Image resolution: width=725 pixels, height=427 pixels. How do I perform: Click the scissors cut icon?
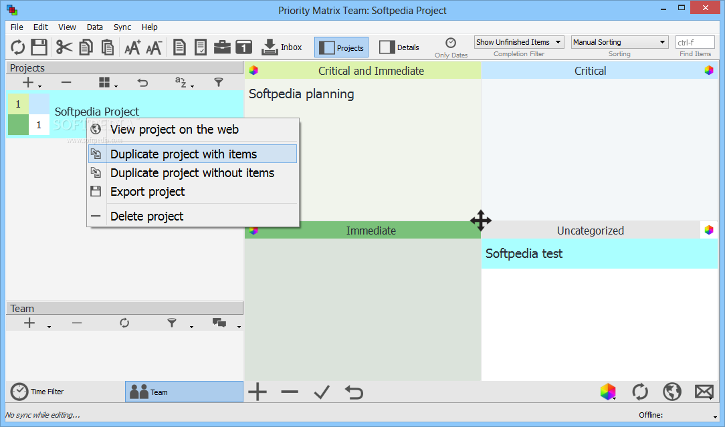[x=64, y=47]
